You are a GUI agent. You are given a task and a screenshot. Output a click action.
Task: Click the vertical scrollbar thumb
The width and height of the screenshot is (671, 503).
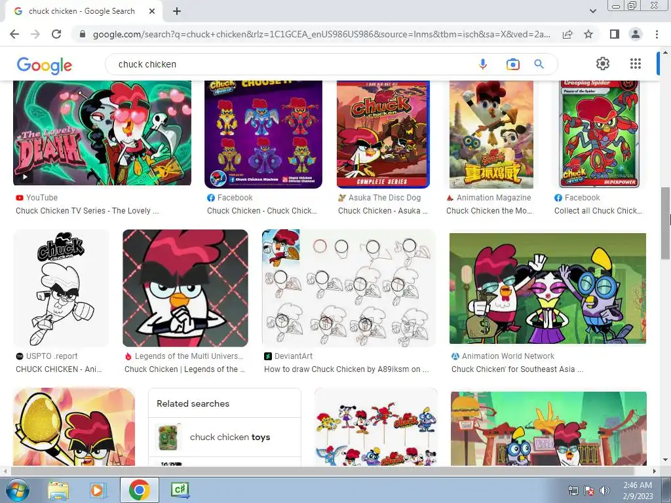[666, 223]
